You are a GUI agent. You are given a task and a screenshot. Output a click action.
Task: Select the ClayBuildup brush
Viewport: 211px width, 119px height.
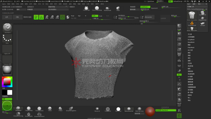29,109
